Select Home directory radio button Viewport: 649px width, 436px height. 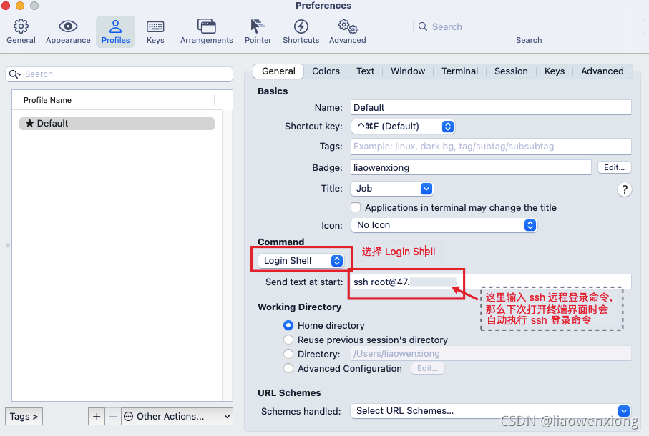[288, 325]
